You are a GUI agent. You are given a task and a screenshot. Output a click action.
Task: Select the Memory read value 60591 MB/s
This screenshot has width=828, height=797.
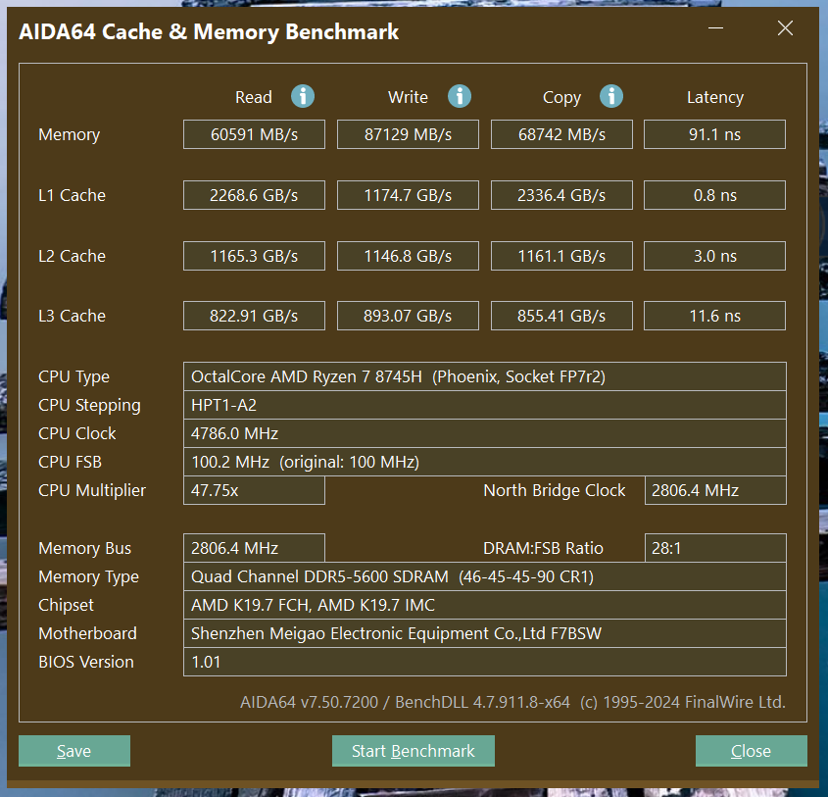point(254,134)
